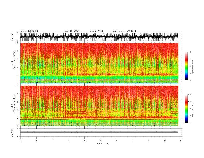Click time axis tick label "8"
Image resolution: width=204 pixels, height=158 pixels.
149,141
